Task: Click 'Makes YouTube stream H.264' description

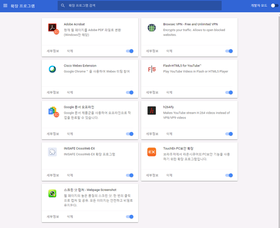Action: pyautogui.click(x=196, y=115)
